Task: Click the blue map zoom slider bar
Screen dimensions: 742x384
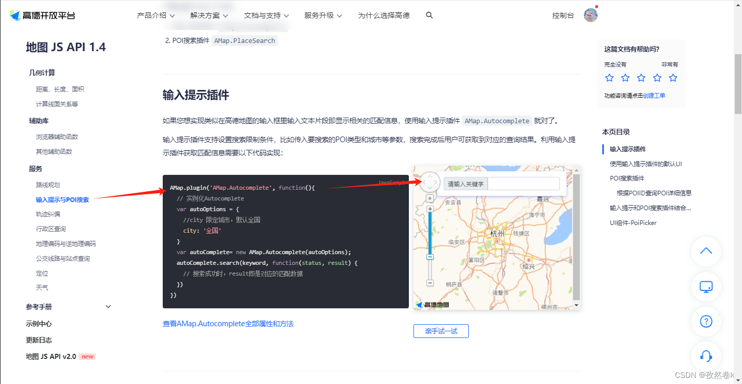Action: 430,233
